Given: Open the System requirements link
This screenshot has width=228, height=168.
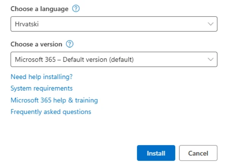Looking at the screenshot, I should coord(41,88).
